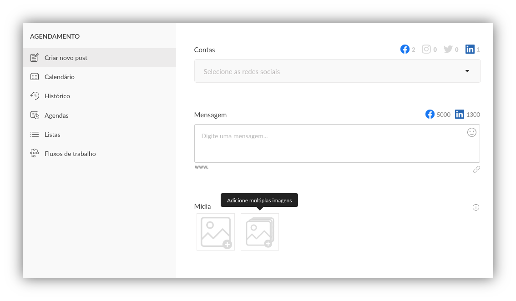Click the Mídia info icon
Image resolution: width=516 pixels, height=301 pixels.
tap(476, 207)
